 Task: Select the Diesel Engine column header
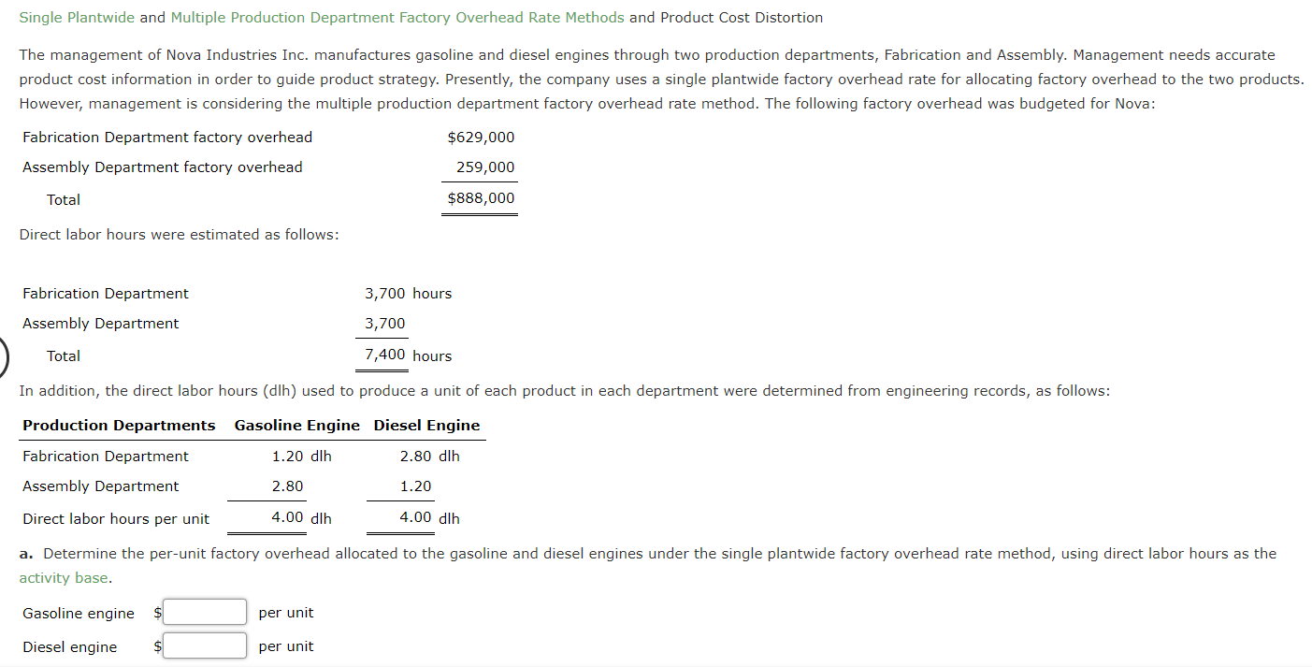[426, 426]
